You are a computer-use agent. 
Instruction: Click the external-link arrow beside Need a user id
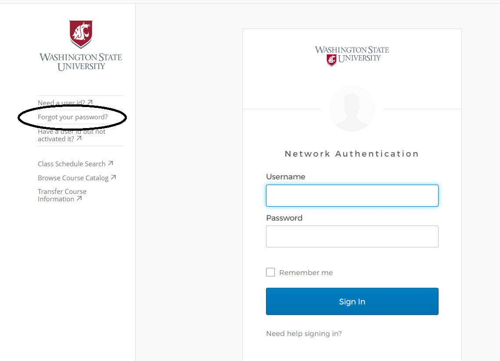point(90,102)
